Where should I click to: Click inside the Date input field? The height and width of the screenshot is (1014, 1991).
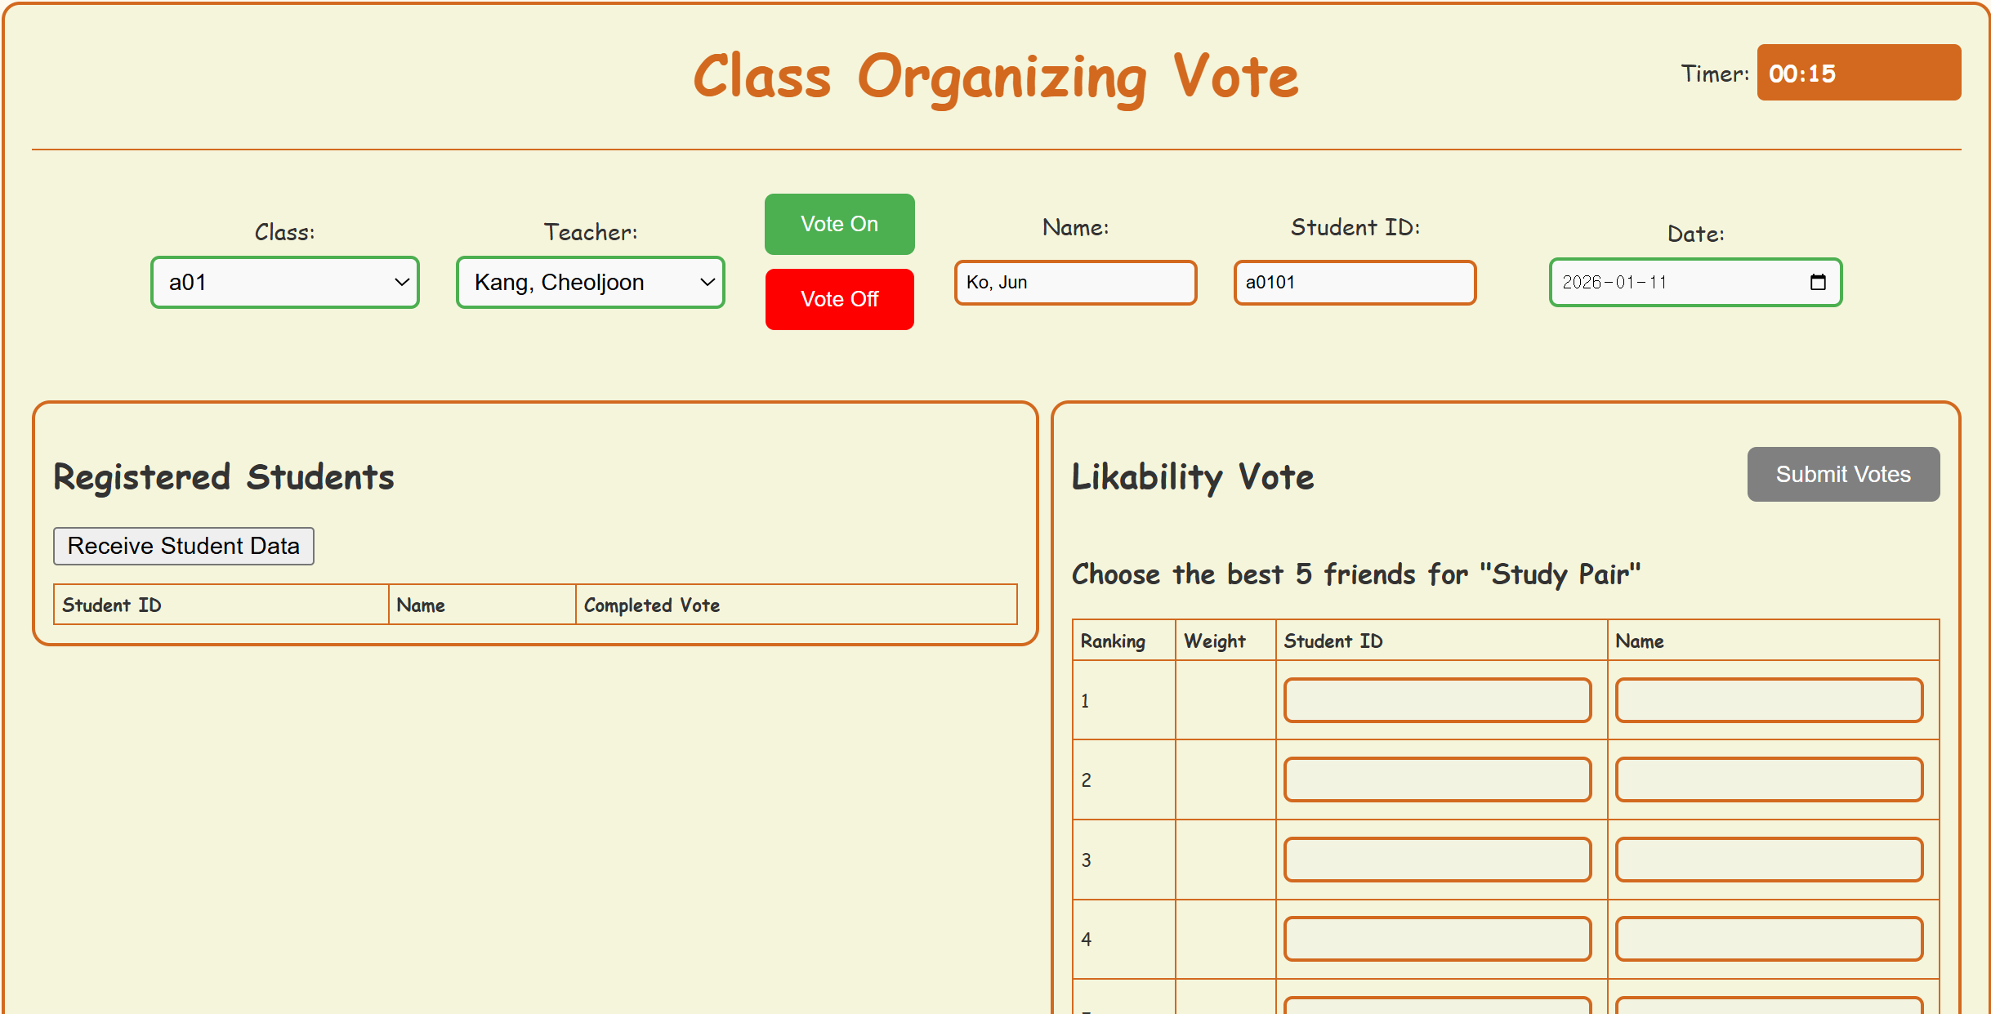tap(1675, 283)
